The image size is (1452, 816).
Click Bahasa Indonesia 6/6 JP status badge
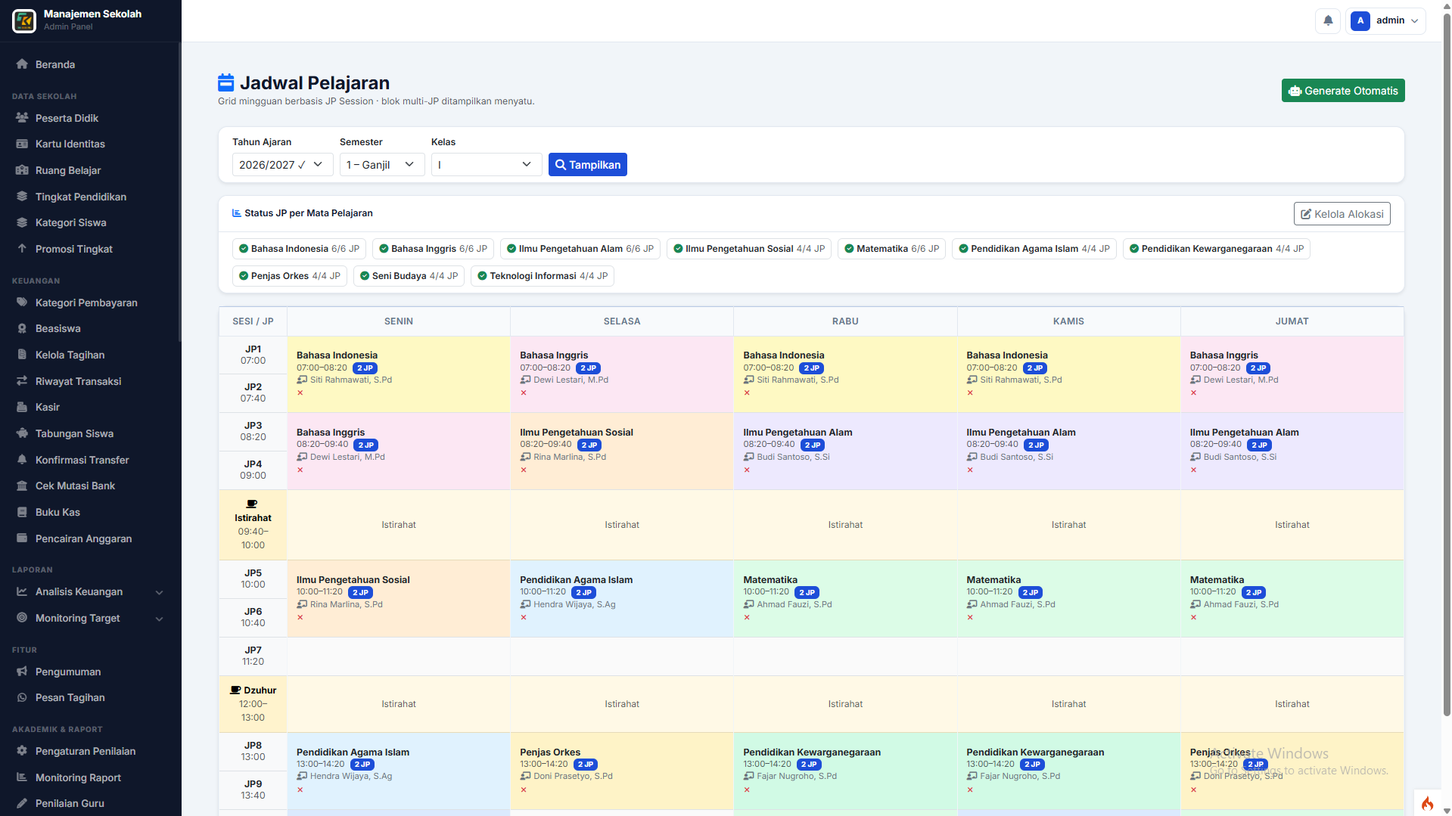point(299,249)
